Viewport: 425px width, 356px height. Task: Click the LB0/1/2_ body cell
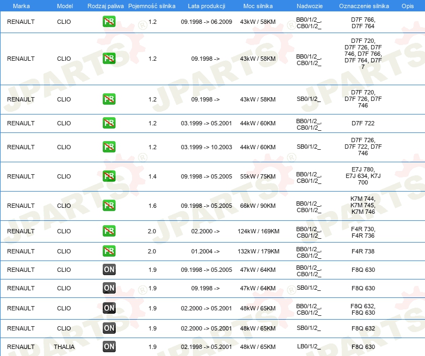pyautogui.click(x=309, y=347)
